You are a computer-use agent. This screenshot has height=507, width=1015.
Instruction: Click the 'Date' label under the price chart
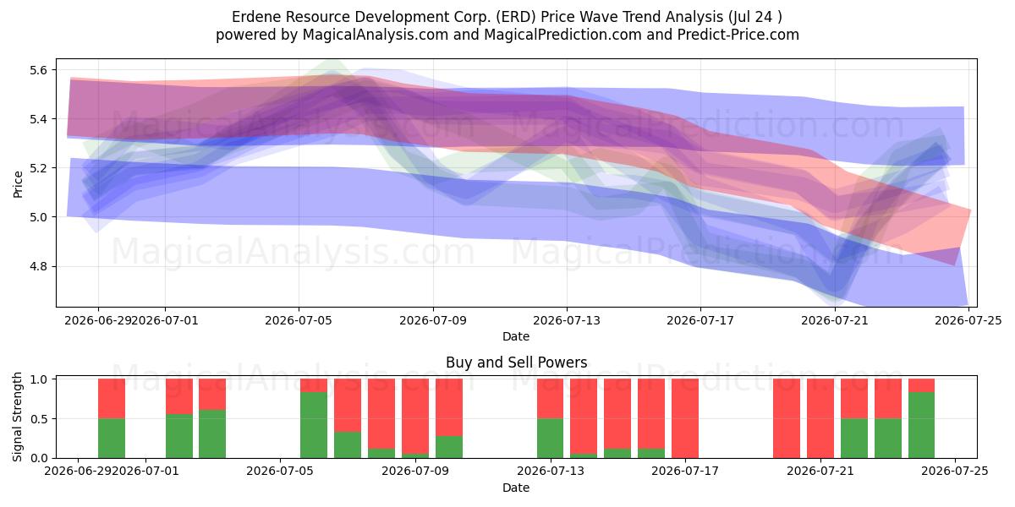(516, 336)
